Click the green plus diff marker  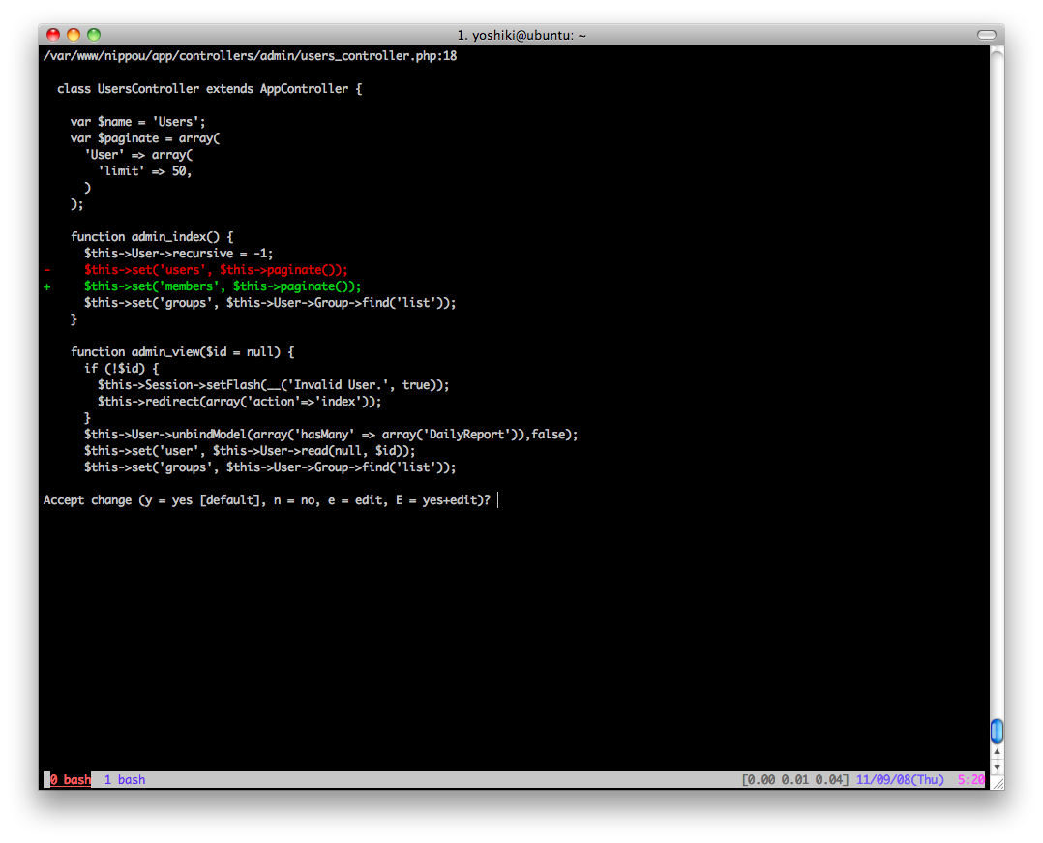tap(46, 286)
